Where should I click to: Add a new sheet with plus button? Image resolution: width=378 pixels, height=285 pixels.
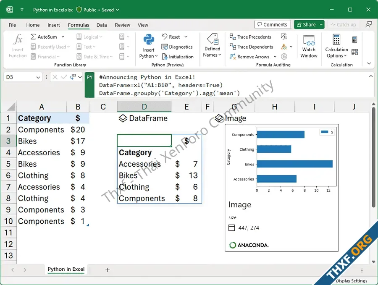tap(108, 270)
